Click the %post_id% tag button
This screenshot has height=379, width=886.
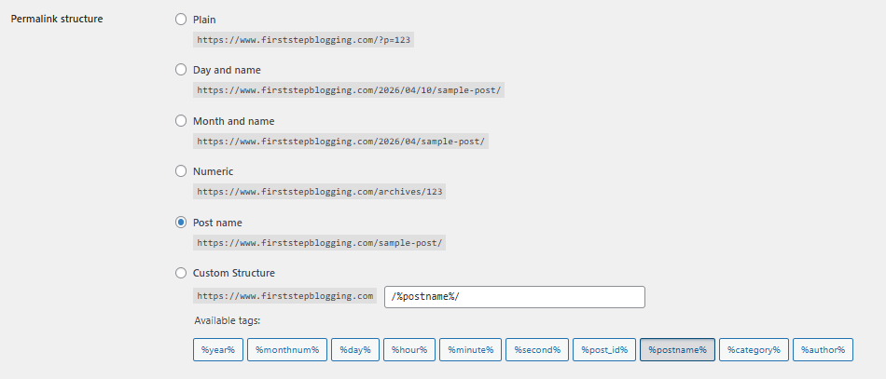(603, 350)
